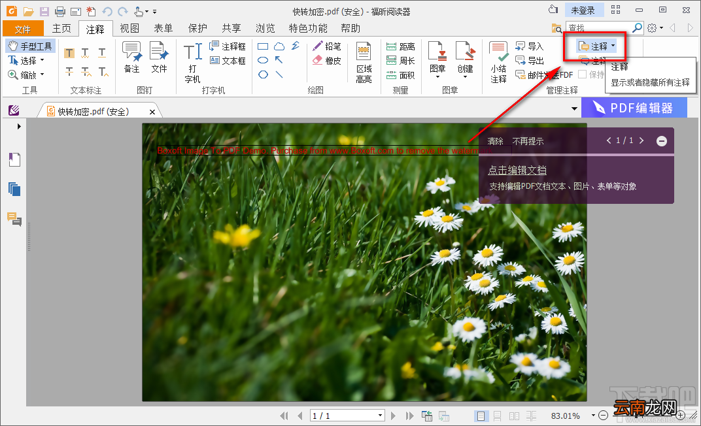Select the Oval drawing shape

(x=263, y=60)
